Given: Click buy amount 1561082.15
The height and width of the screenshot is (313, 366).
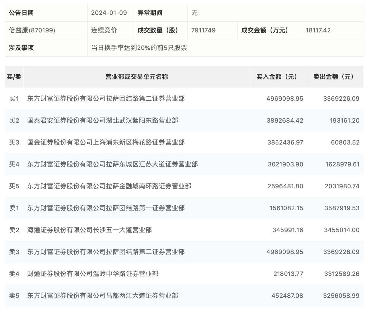Looking at the screenshot, I should point(286,208).
